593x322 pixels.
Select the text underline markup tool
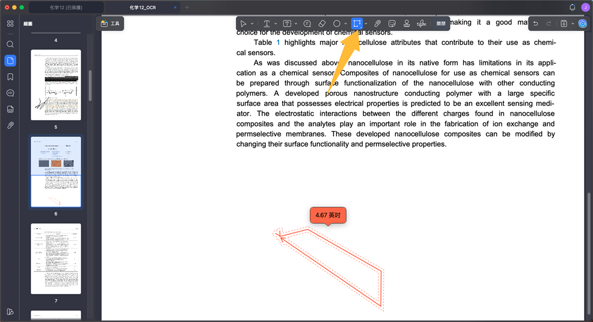click(267, 24)
